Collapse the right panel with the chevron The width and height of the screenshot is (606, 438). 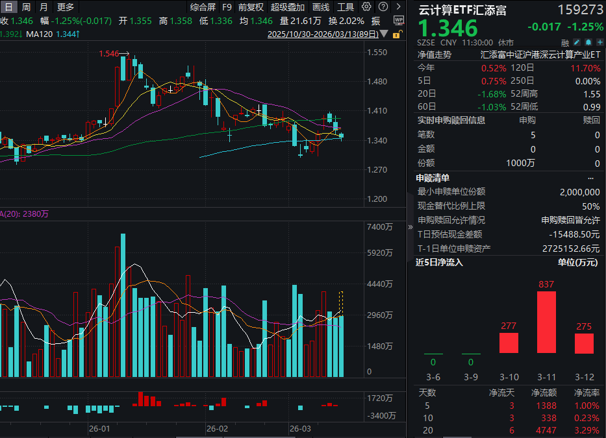[x=409, y=228]
